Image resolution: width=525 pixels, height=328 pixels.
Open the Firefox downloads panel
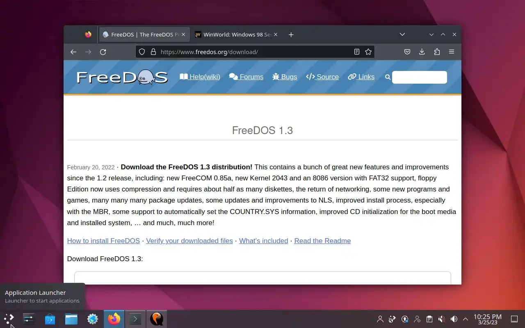[x=422, y=52]
